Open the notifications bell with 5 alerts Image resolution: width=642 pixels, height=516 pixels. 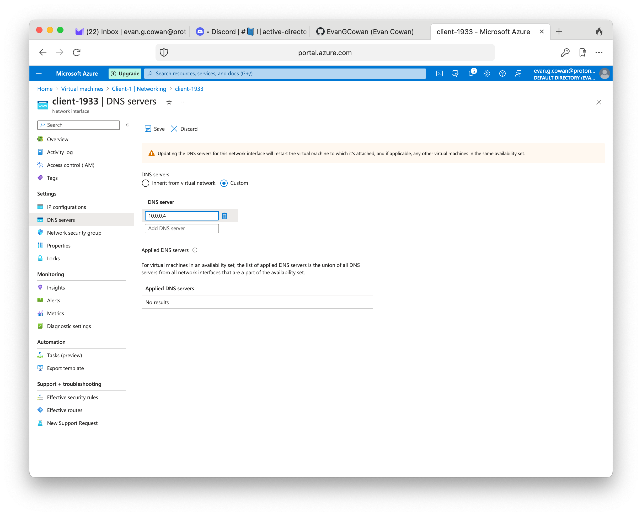[471, 73]
